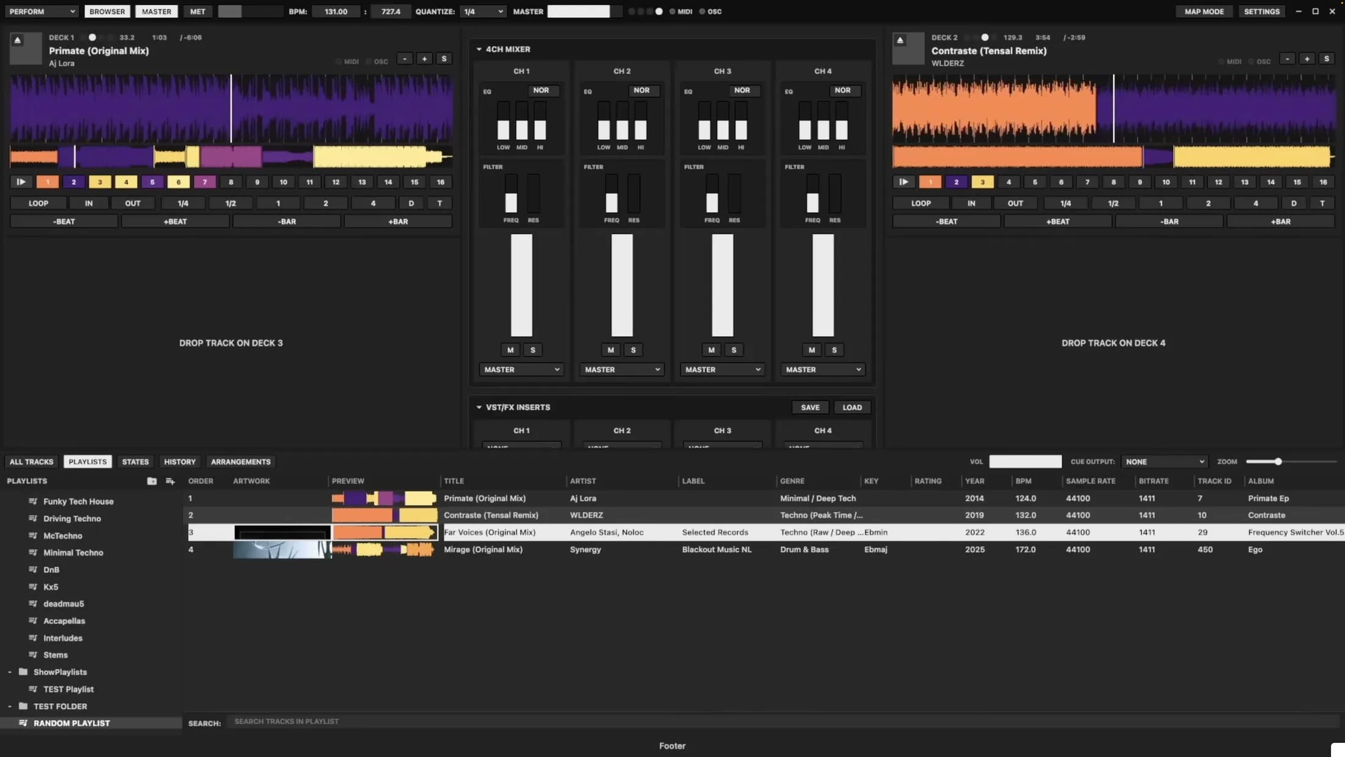Screen dimensions: 1345x757
Task: Click the plus button on Deck 1
Action: [424, 59]
